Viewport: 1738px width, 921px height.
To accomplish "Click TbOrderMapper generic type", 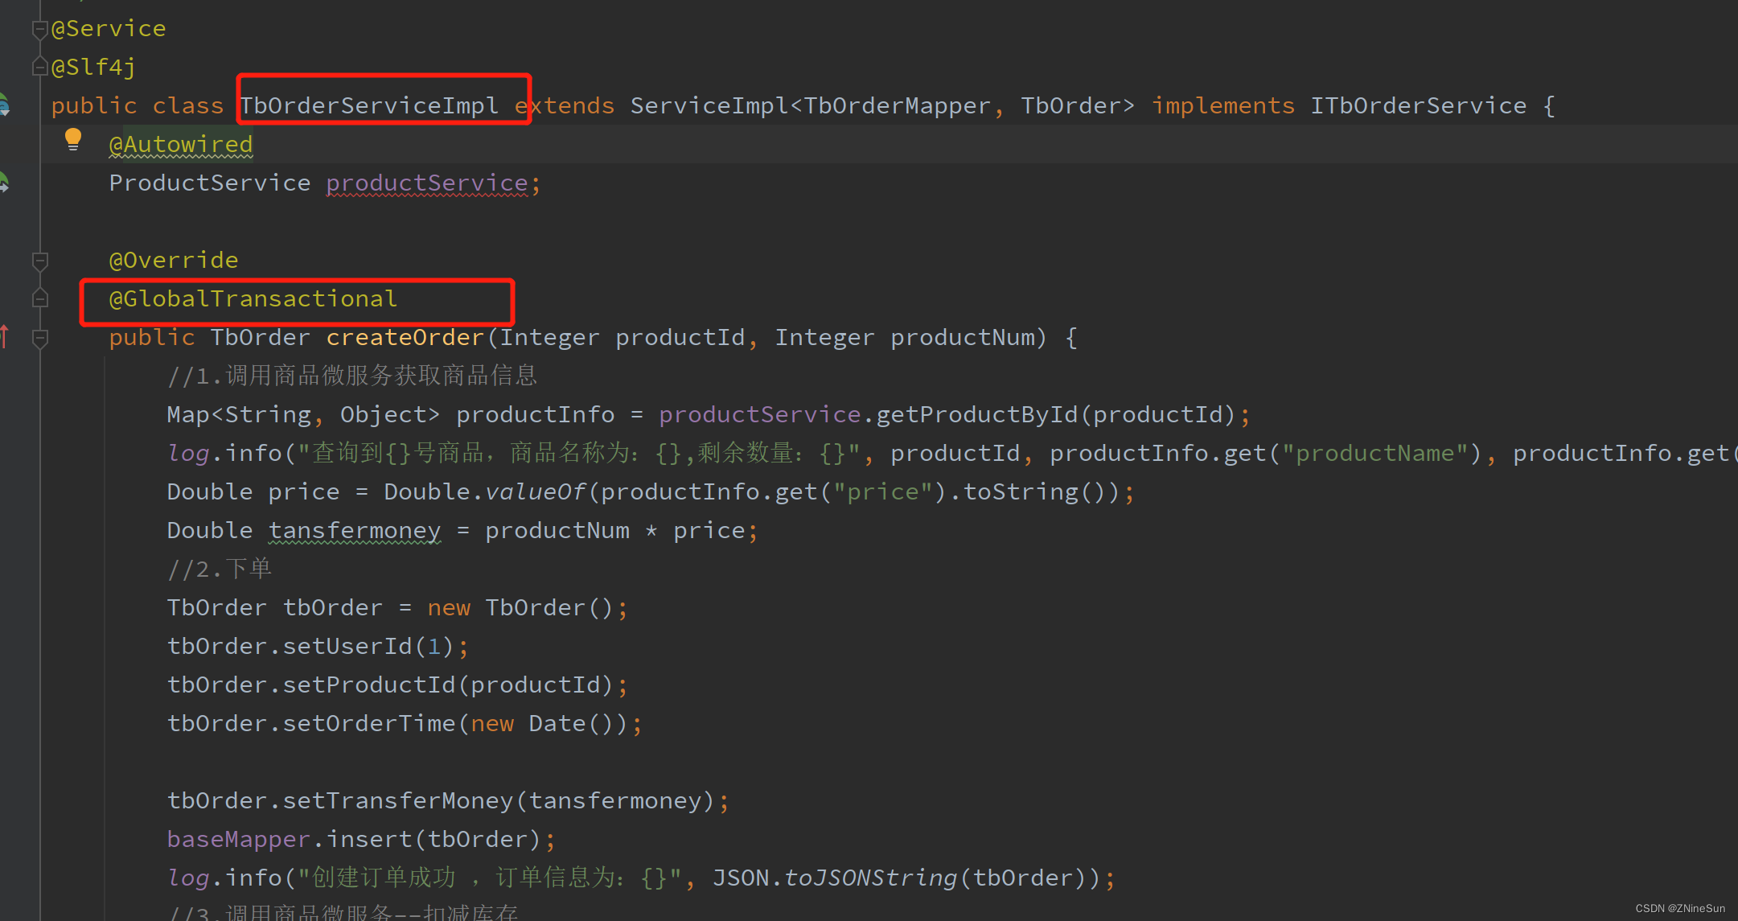I will 898,105.
